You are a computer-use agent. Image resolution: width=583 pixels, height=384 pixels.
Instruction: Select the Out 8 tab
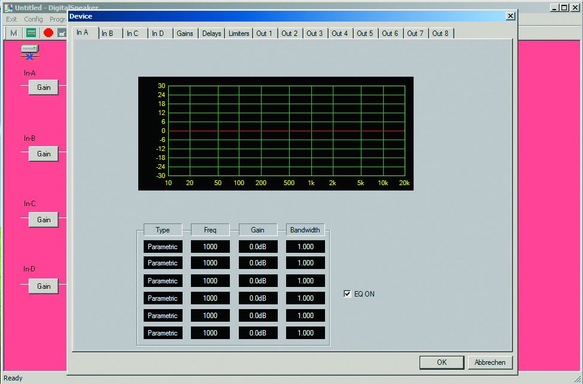441,34
